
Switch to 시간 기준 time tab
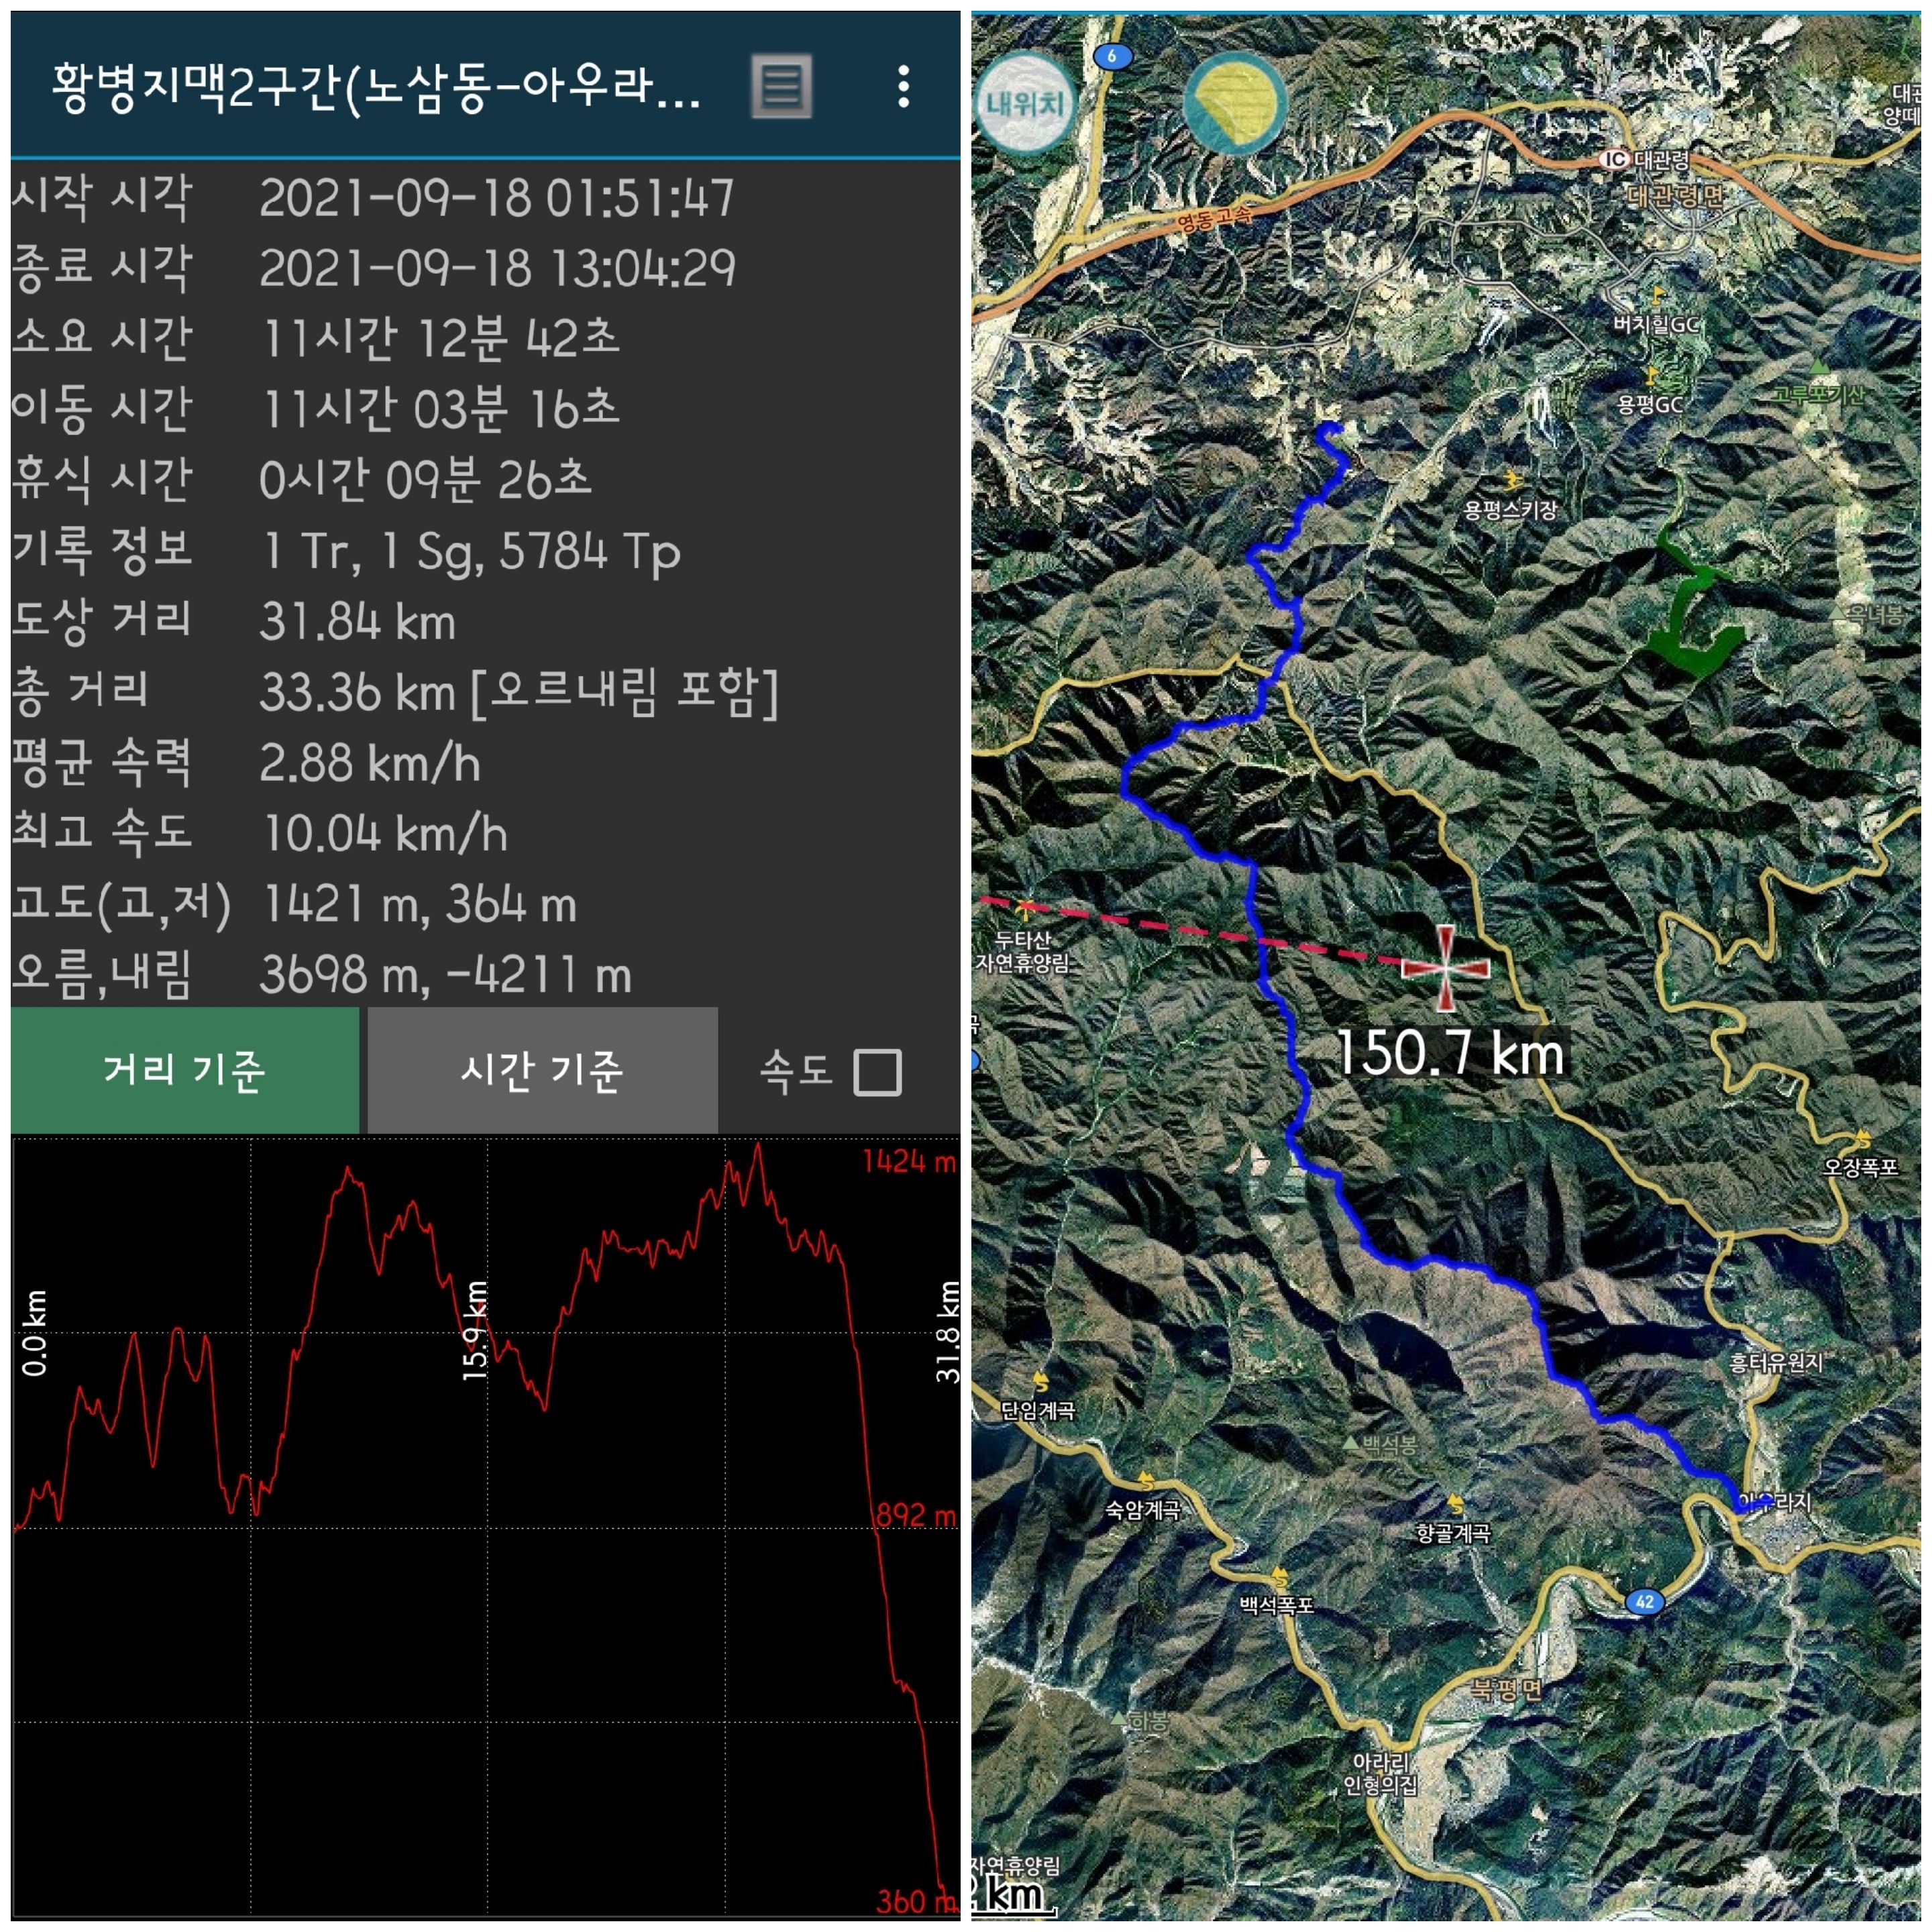pyautogui.click(x=542, y=1070)
